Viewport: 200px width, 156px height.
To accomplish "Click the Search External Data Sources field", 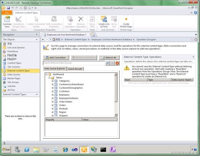I will 74,63.
